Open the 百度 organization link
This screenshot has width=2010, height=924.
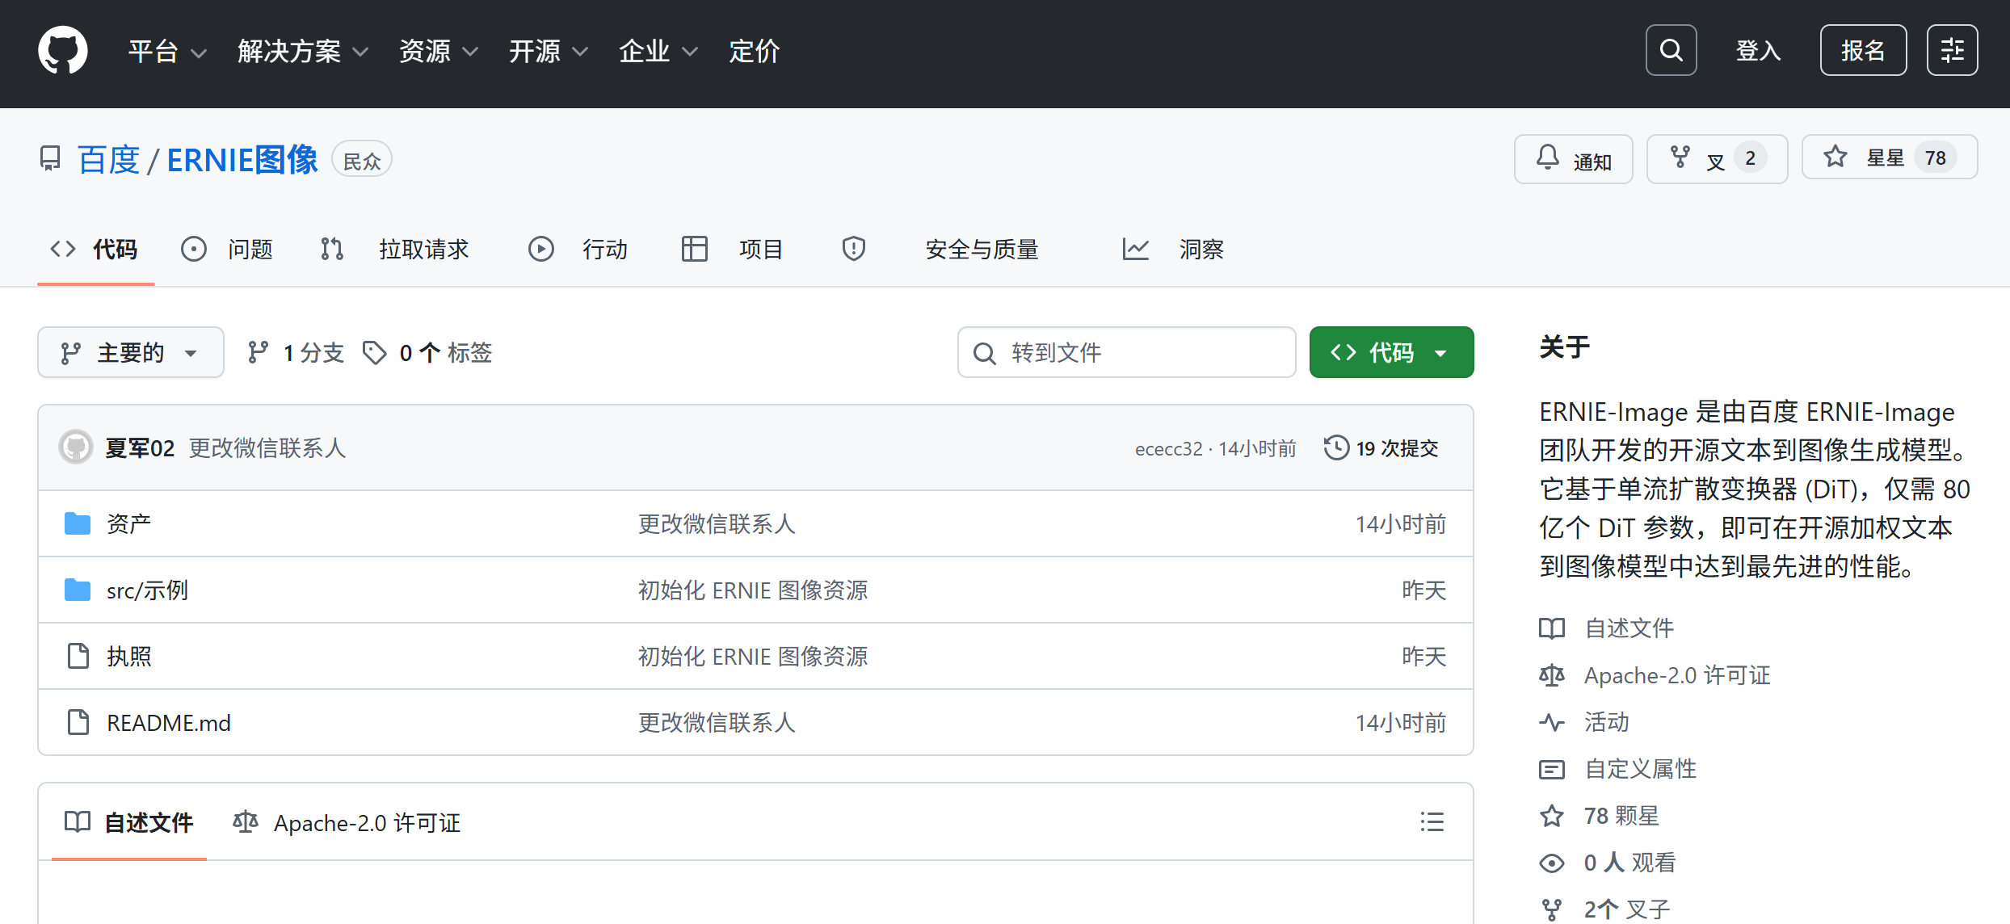pyautogui.click(x=107, y=159)
